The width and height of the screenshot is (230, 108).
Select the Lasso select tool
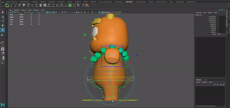coord(3,17)
